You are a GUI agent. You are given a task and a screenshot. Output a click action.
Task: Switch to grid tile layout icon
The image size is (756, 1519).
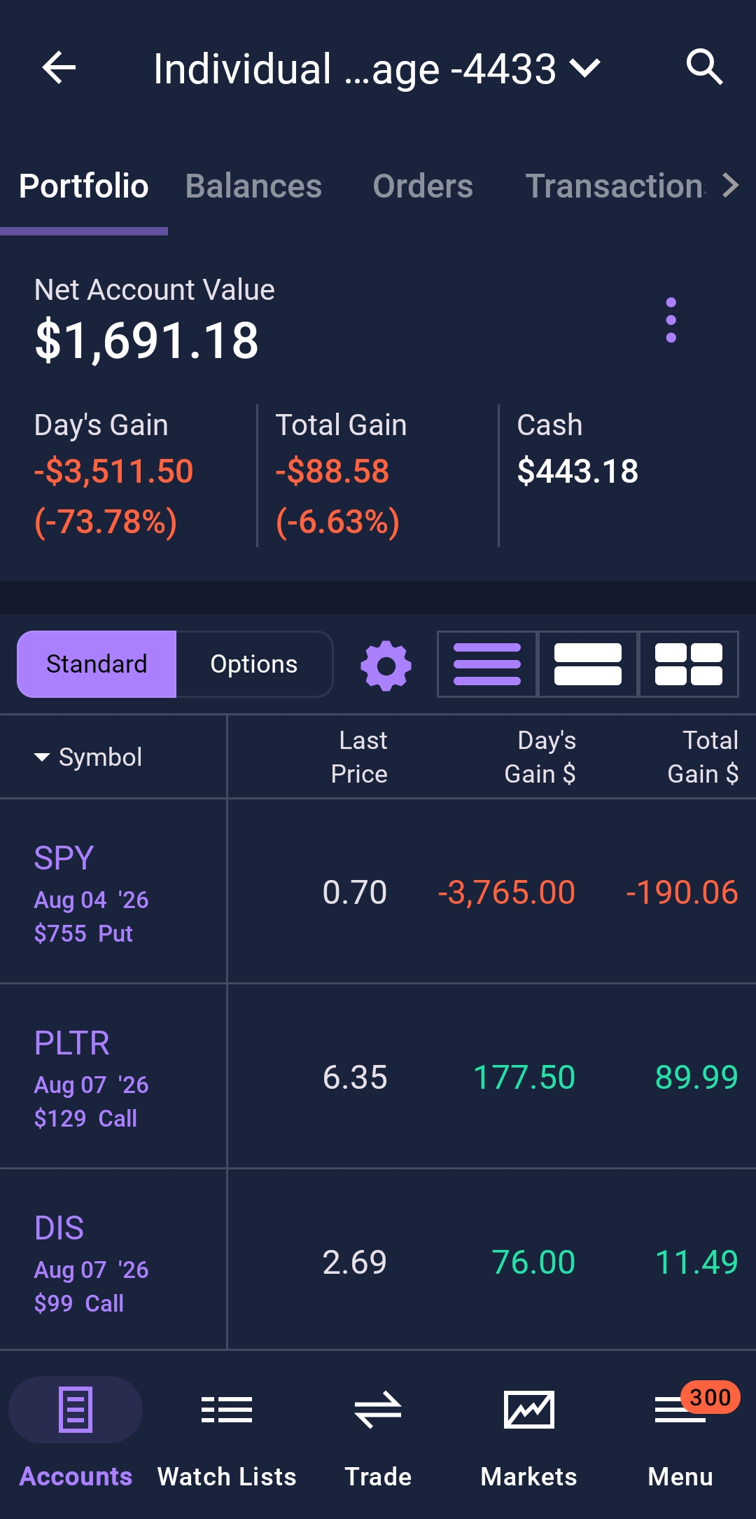[689, 664]
